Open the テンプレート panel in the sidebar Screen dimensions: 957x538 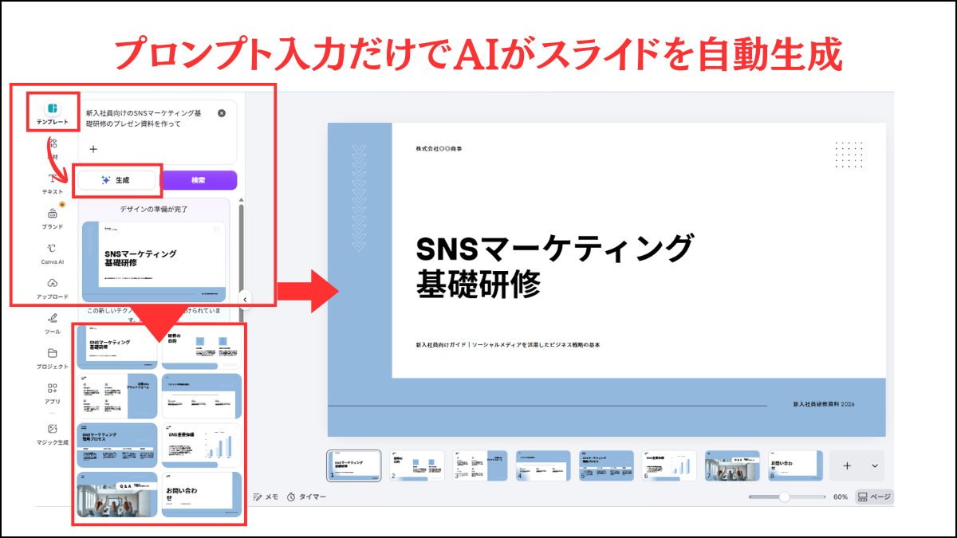pyautogui.click(x=53, y=112)
